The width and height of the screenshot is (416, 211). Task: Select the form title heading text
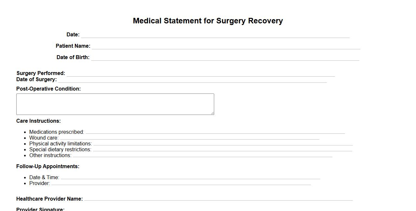[x=208, y=20]
